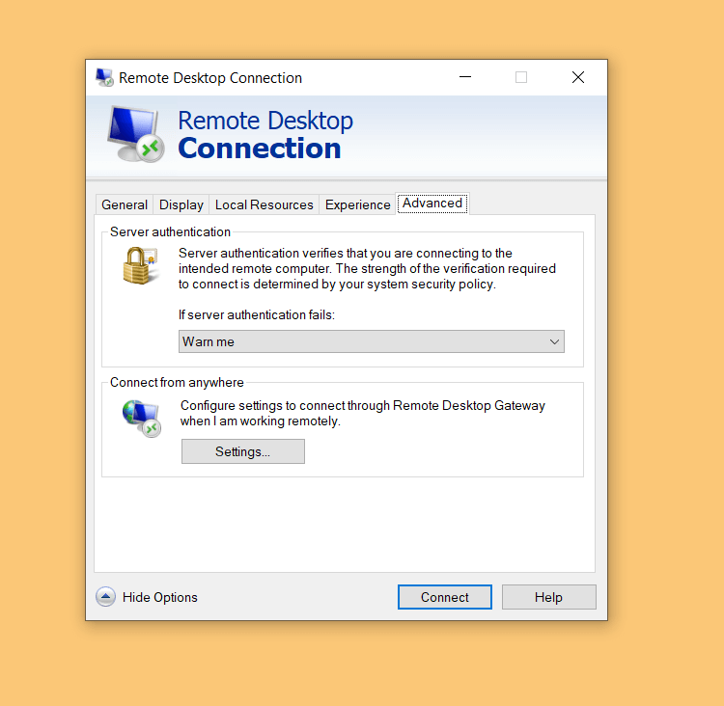This screenshot has width=724, height=706.
Task: Click the Settings... button
Action: coord(243,451)
